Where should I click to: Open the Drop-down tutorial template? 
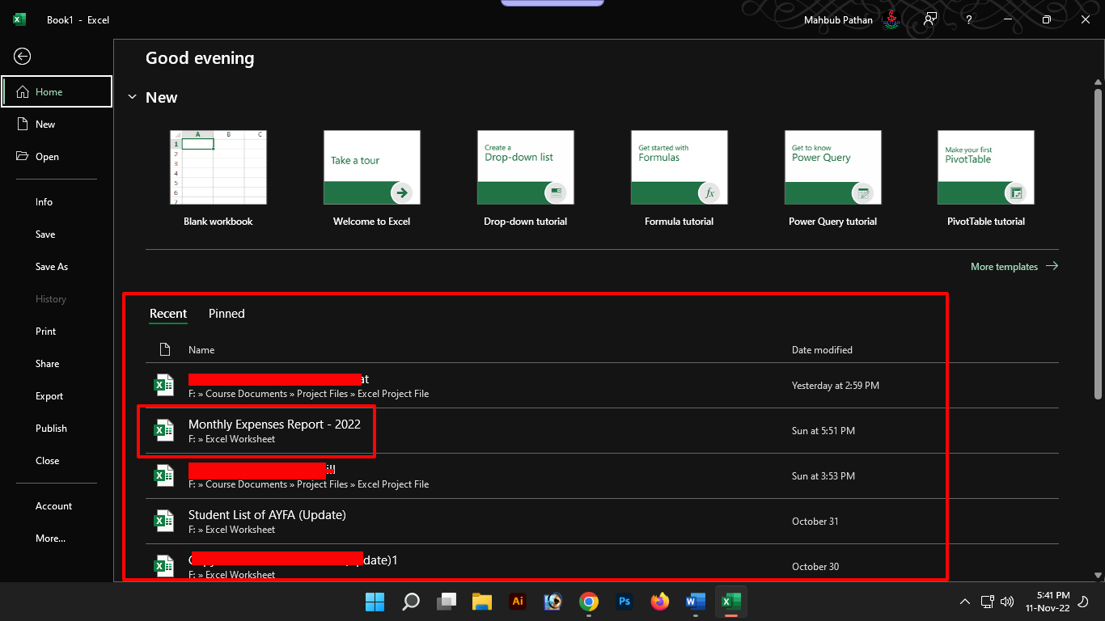[x=525, y=167]
